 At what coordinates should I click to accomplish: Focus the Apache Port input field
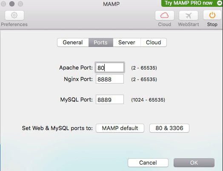click(x=110, y=67)
